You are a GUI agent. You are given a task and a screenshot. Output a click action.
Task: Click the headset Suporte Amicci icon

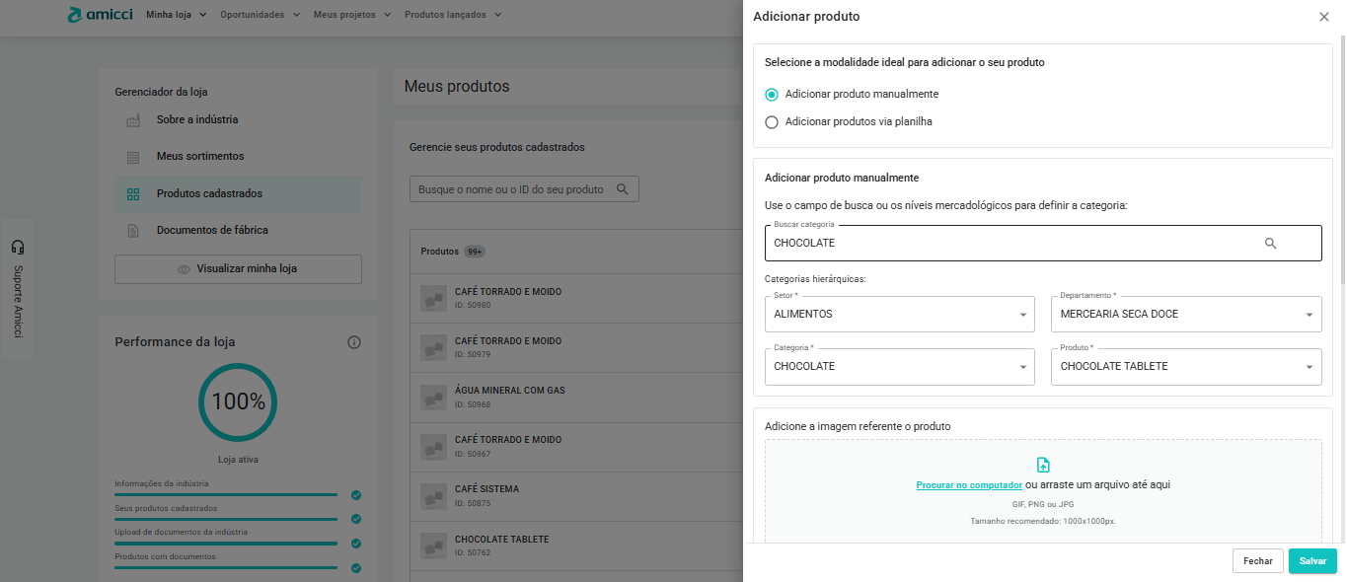click(x=17, y=247)
